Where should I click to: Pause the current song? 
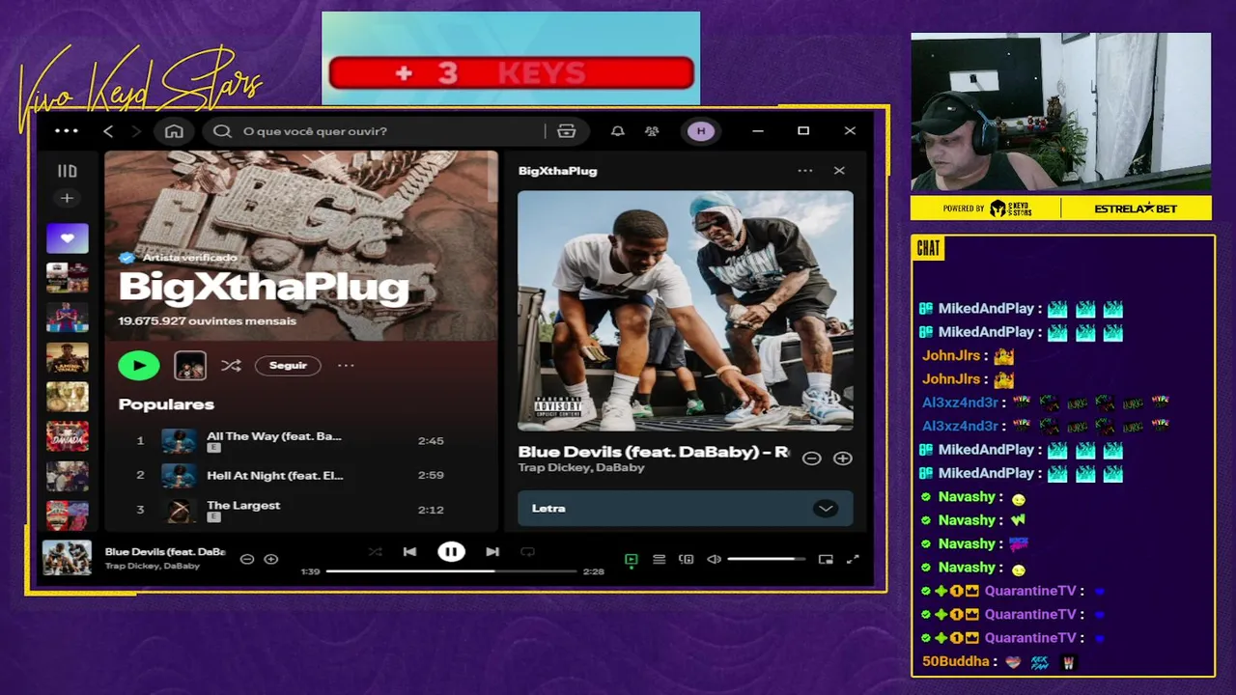click(x=451, y=552)
